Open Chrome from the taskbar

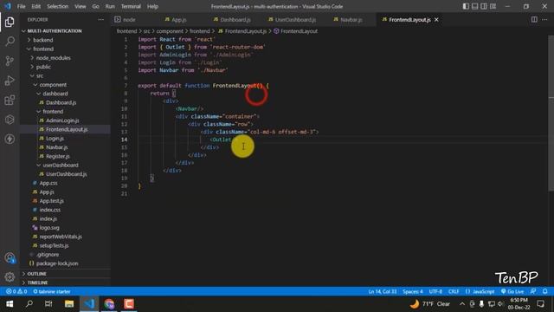coord(109,304)
